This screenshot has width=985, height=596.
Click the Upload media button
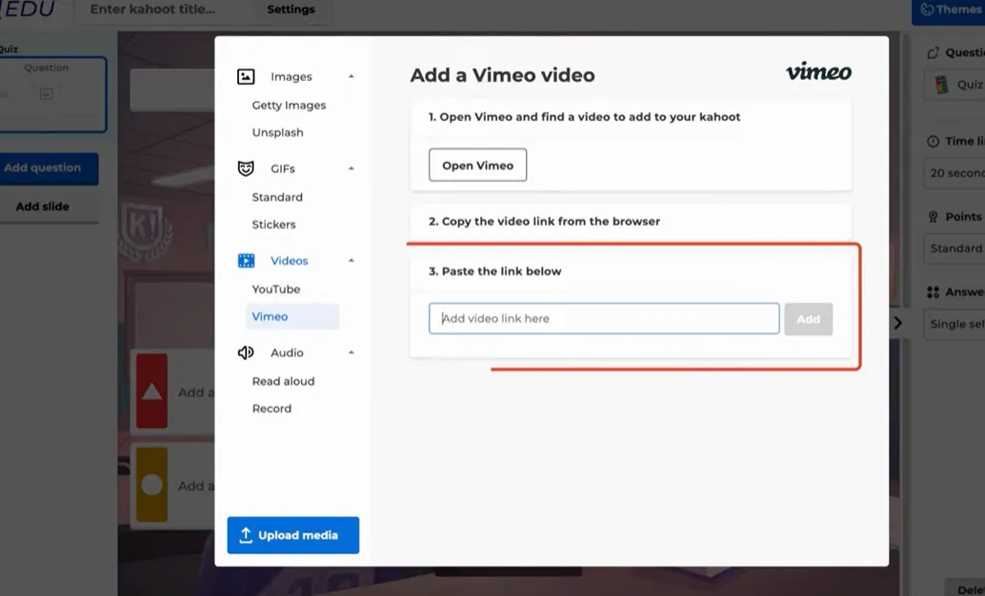292,535
